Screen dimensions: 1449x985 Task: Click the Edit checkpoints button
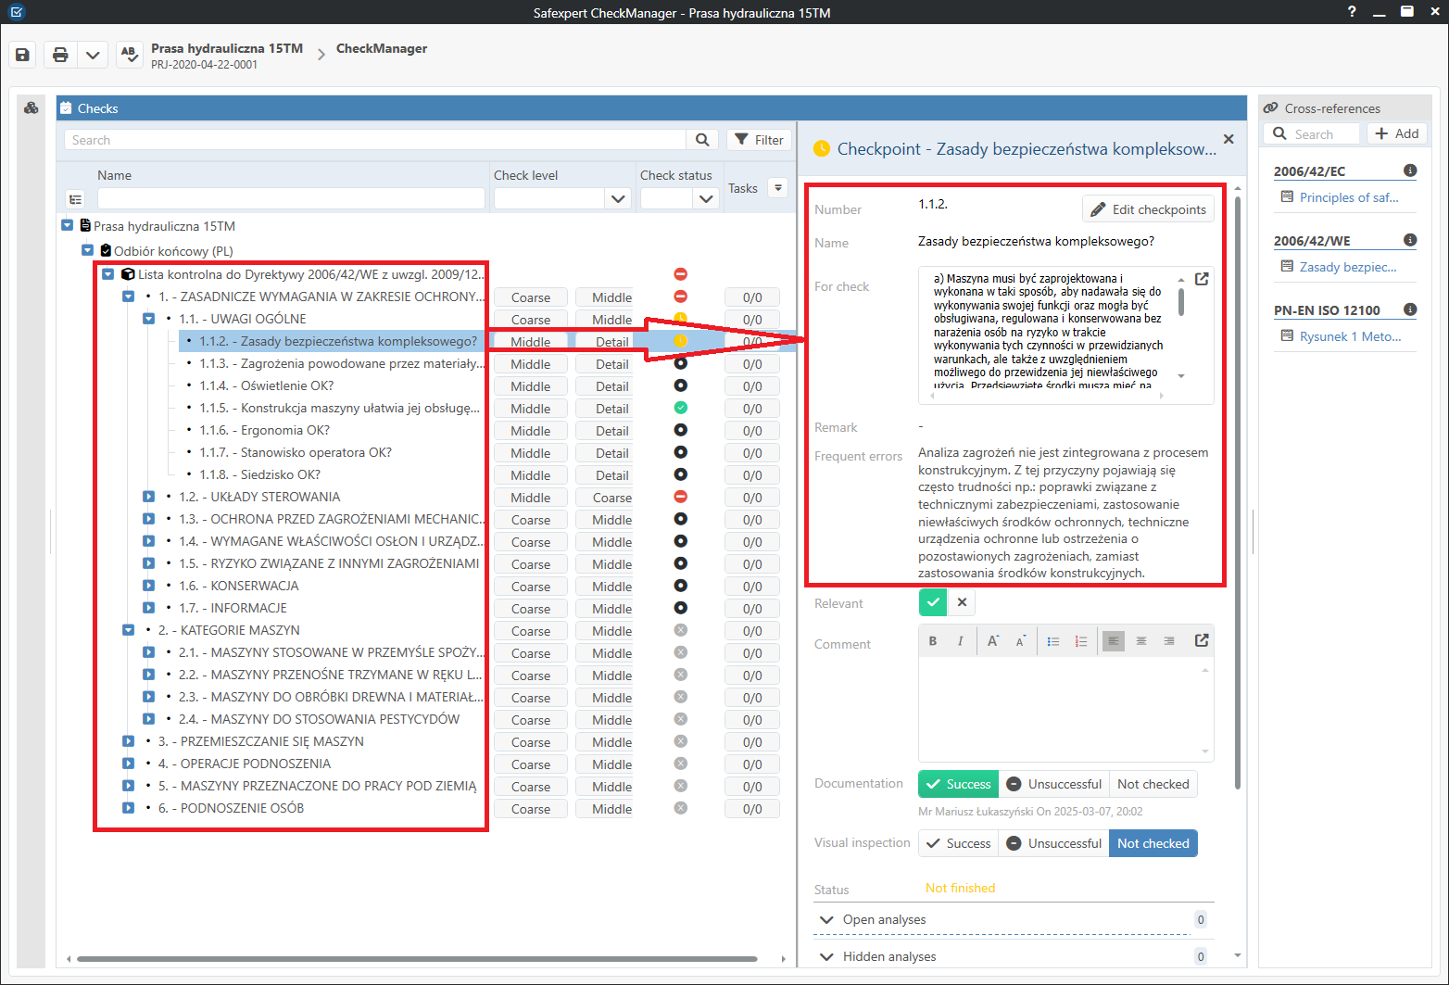tap(1148, 209)
